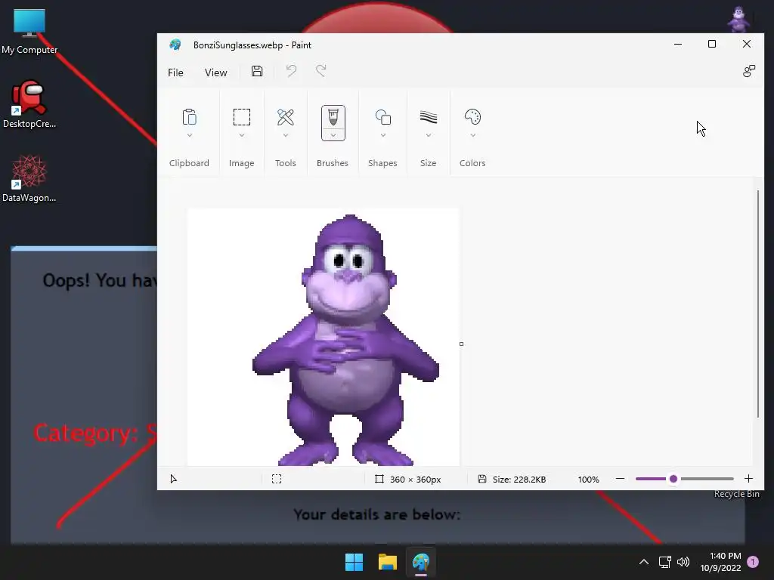Click the cursor position icon in status bar
774x580 pixels.
click(173, 479)
